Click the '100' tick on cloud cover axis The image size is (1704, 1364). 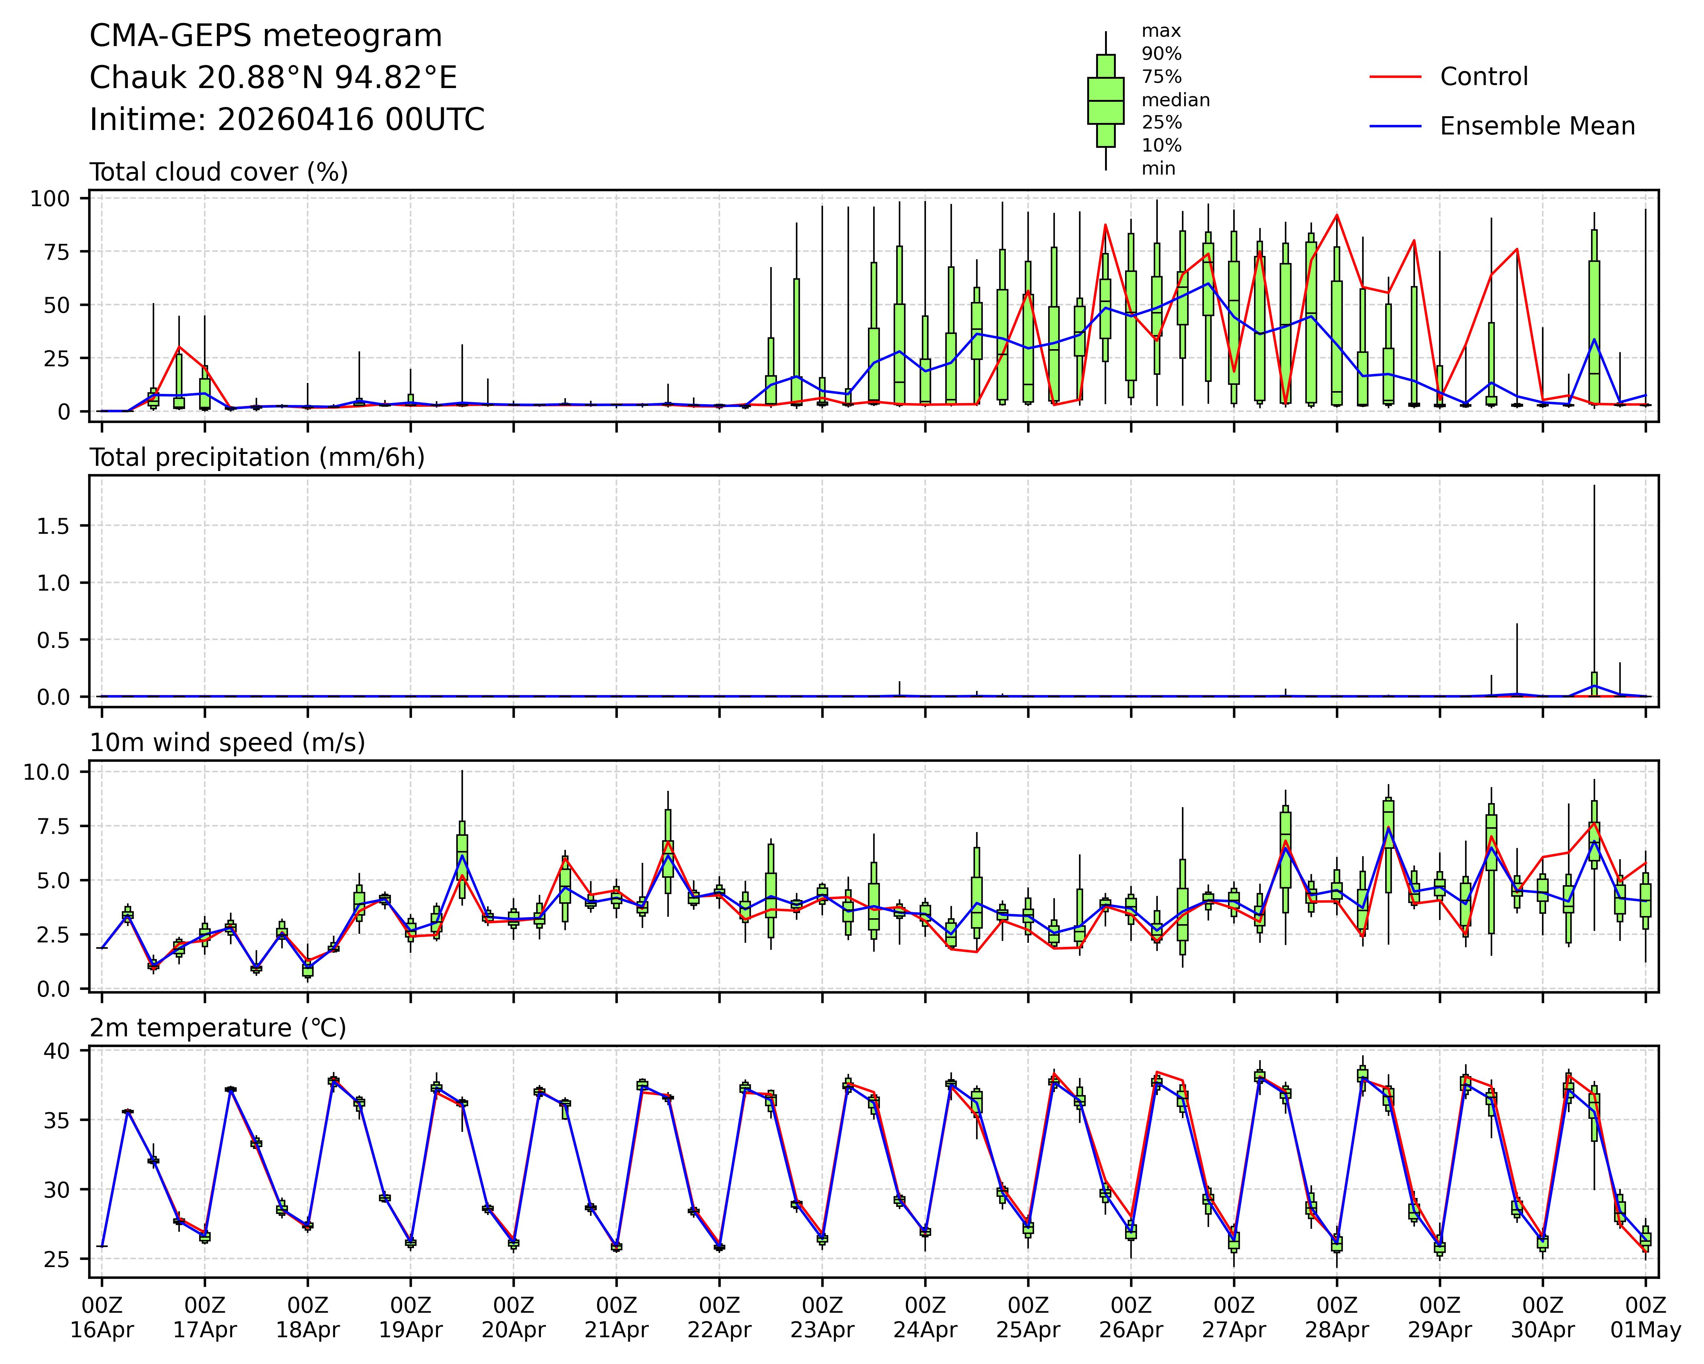point(50,198)
